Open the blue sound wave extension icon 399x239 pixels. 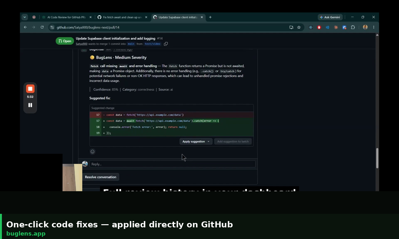coord(327,27)
